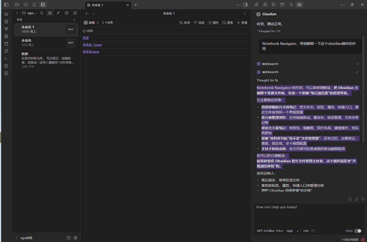Click the copy files icon in the ribbon
Viewport: 367px width, 242px height.
click(x=6, y=51)
